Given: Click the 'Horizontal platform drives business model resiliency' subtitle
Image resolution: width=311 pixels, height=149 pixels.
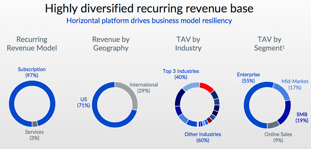Looking at the screenshot, I should 149,20.
